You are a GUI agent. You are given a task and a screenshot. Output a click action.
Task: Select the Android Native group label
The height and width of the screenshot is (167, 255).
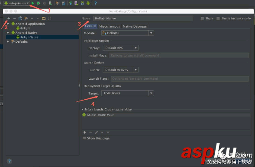click(x=26, y=33)
